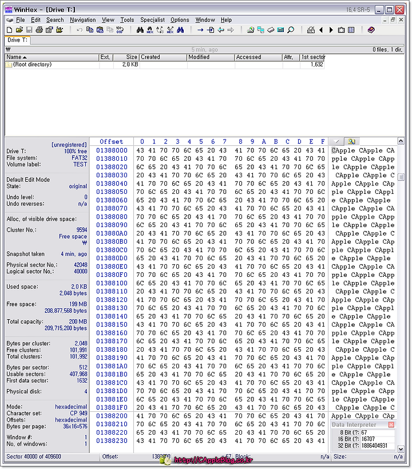The width and height of the screenshot is (412, 469).
Task: Click the Clone Disk toolbar icon
Action: 260,30
